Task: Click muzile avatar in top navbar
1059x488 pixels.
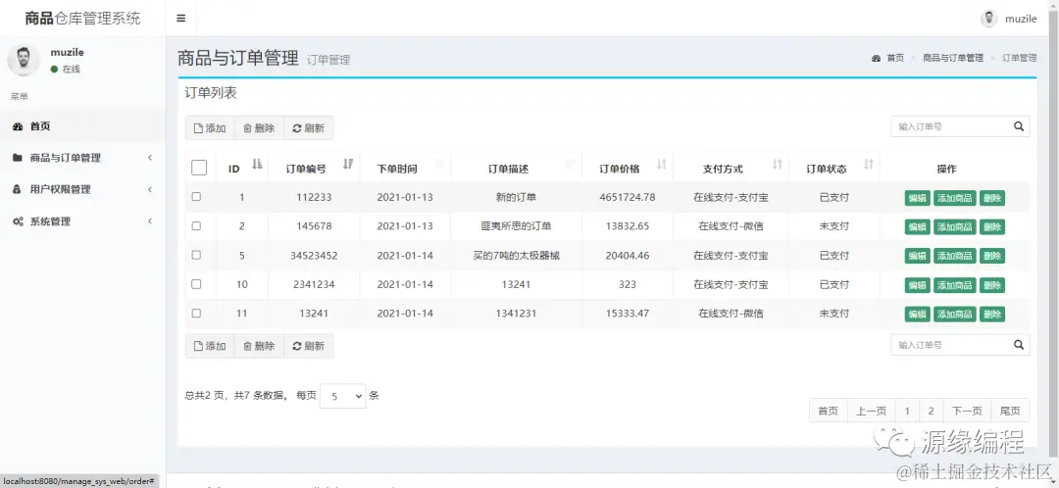Action: 988,19
